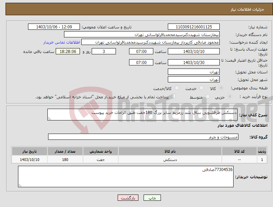
Task: Click the نام کالا column header
Action: point(170,151)
